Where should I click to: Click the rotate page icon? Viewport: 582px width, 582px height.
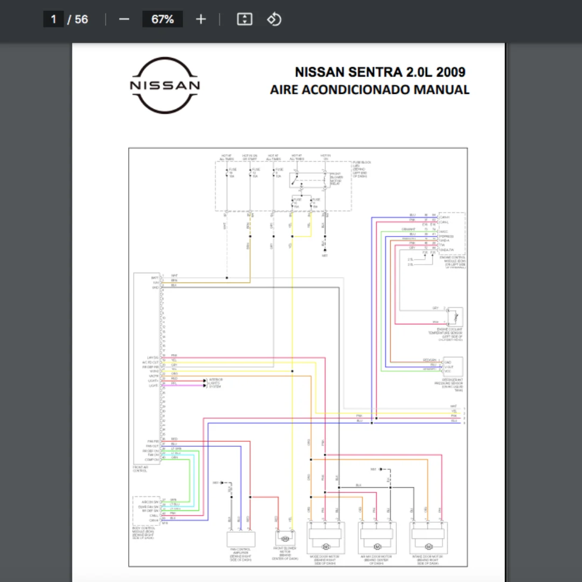[274, 19]
